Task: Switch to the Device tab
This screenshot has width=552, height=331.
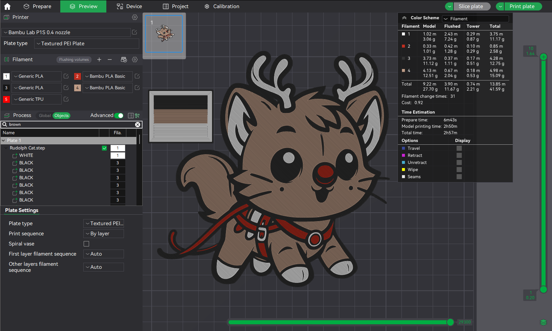Action: click(x=129, y=6)
